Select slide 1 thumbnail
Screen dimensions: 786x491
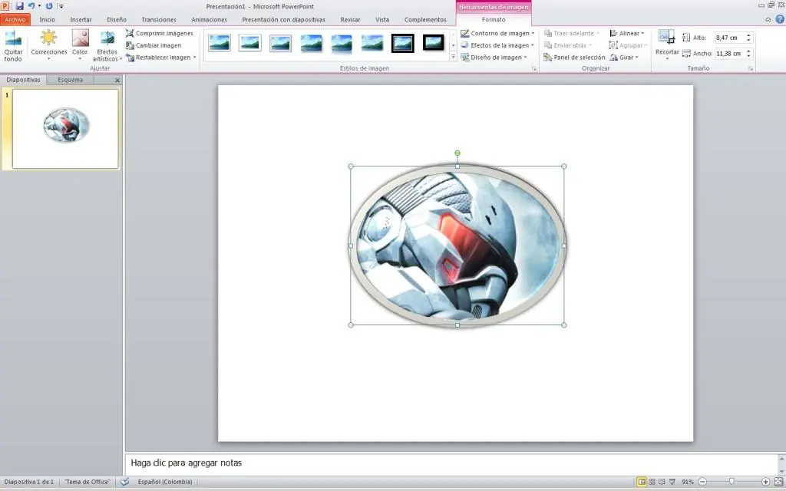(65, 129)
